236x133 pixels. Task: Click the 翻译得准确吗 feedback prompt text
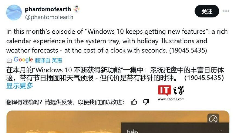(x=65, y=102)
